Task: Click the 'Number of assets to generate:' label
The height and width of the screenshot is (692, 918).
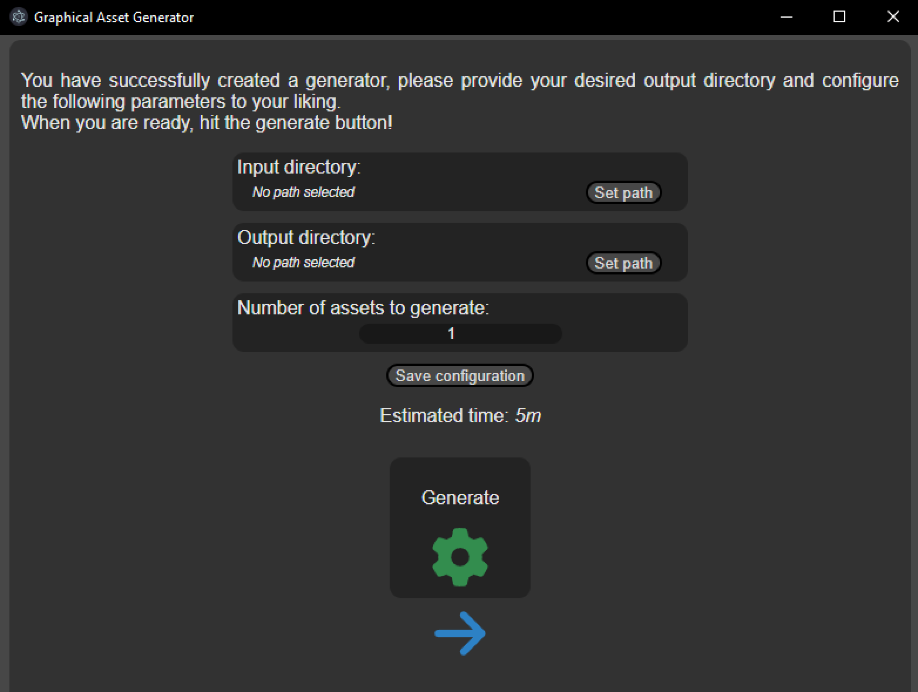Action: pos(363,308)
